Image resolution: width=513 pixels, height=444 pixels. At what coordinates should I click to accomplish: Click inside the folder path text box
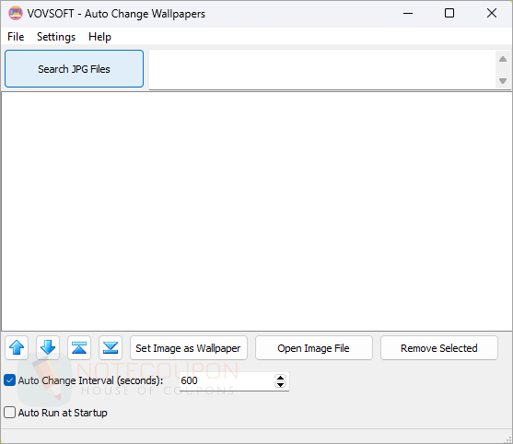[x=322, y=69]
